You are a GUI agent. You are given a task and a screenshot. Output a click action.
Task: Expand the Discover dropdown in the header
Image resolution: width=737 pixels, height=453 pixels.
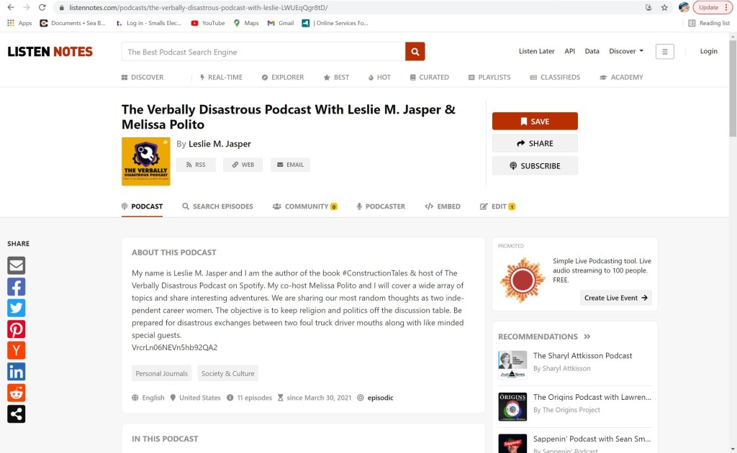(626, 52)
